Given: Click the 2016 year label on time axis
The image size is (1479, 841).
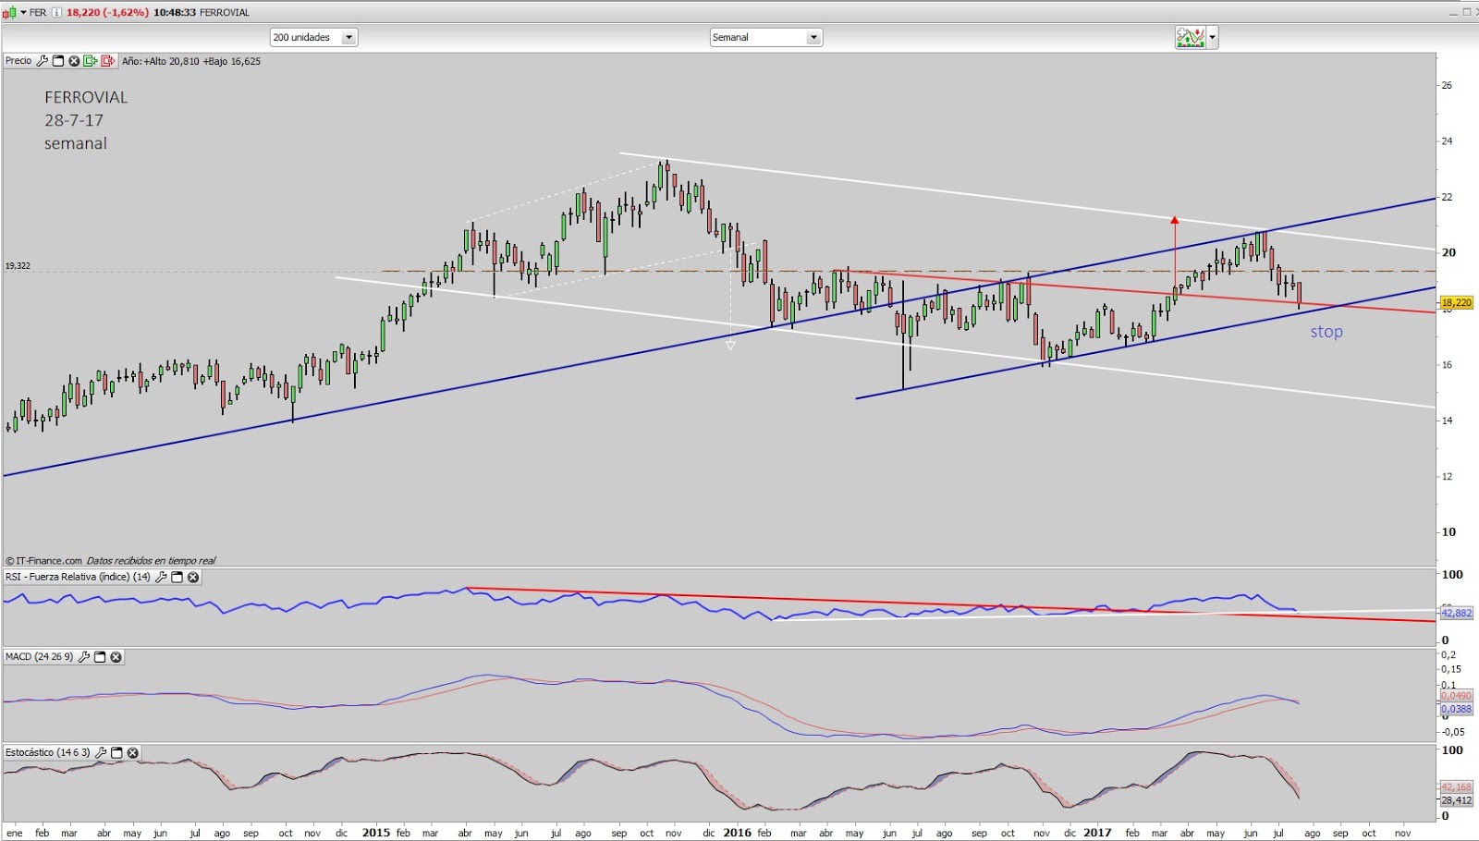Looking at the screenshot, I should [737, 833].
